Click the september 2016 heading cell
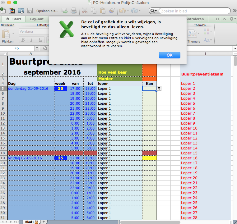 52,72
